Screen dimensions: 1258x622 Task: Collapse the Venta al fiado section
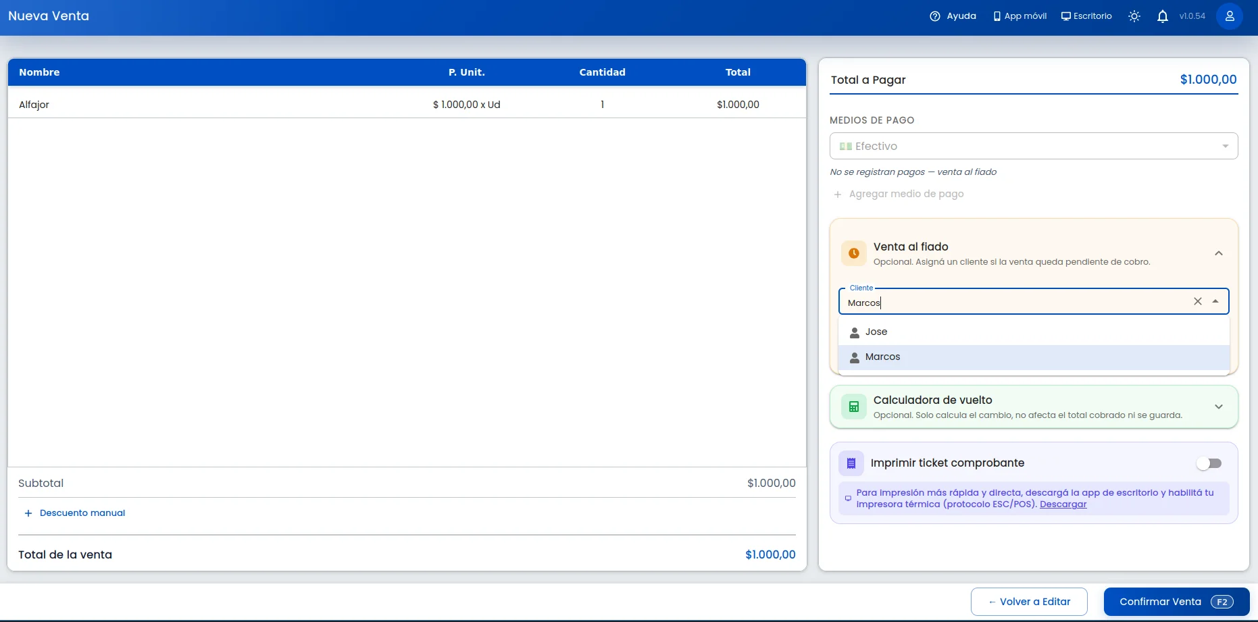pyautogui.click(x=1219, y=253)
